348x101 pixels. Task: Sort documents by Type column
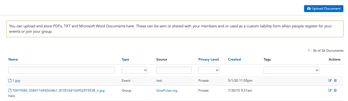tap(125, 59)
